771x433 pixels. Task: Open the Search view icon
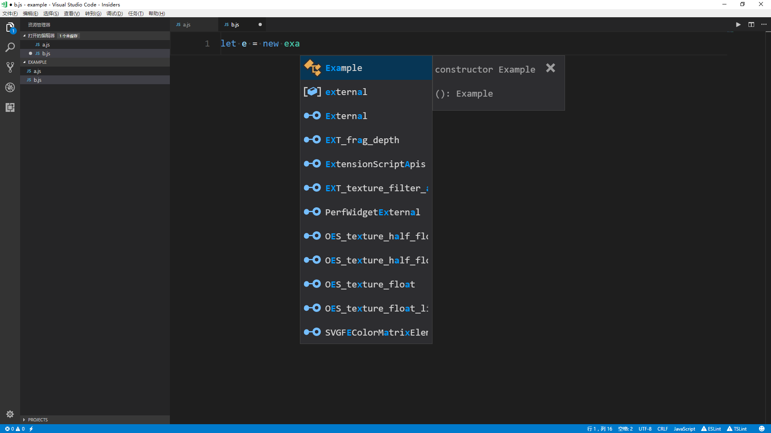(10, 47)
